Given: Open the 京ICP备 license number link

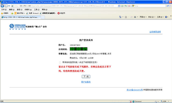Looking at the screenshot, I should point(135,90).
